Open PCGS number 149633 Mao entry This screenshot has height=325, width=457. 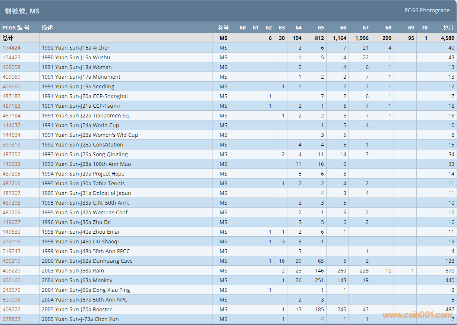click(12, 164)
